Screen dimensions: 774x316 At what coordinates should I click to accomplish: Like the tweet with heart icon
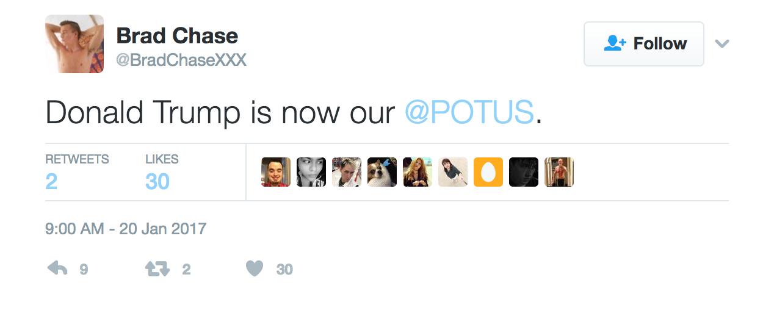(x=255, y=268)
